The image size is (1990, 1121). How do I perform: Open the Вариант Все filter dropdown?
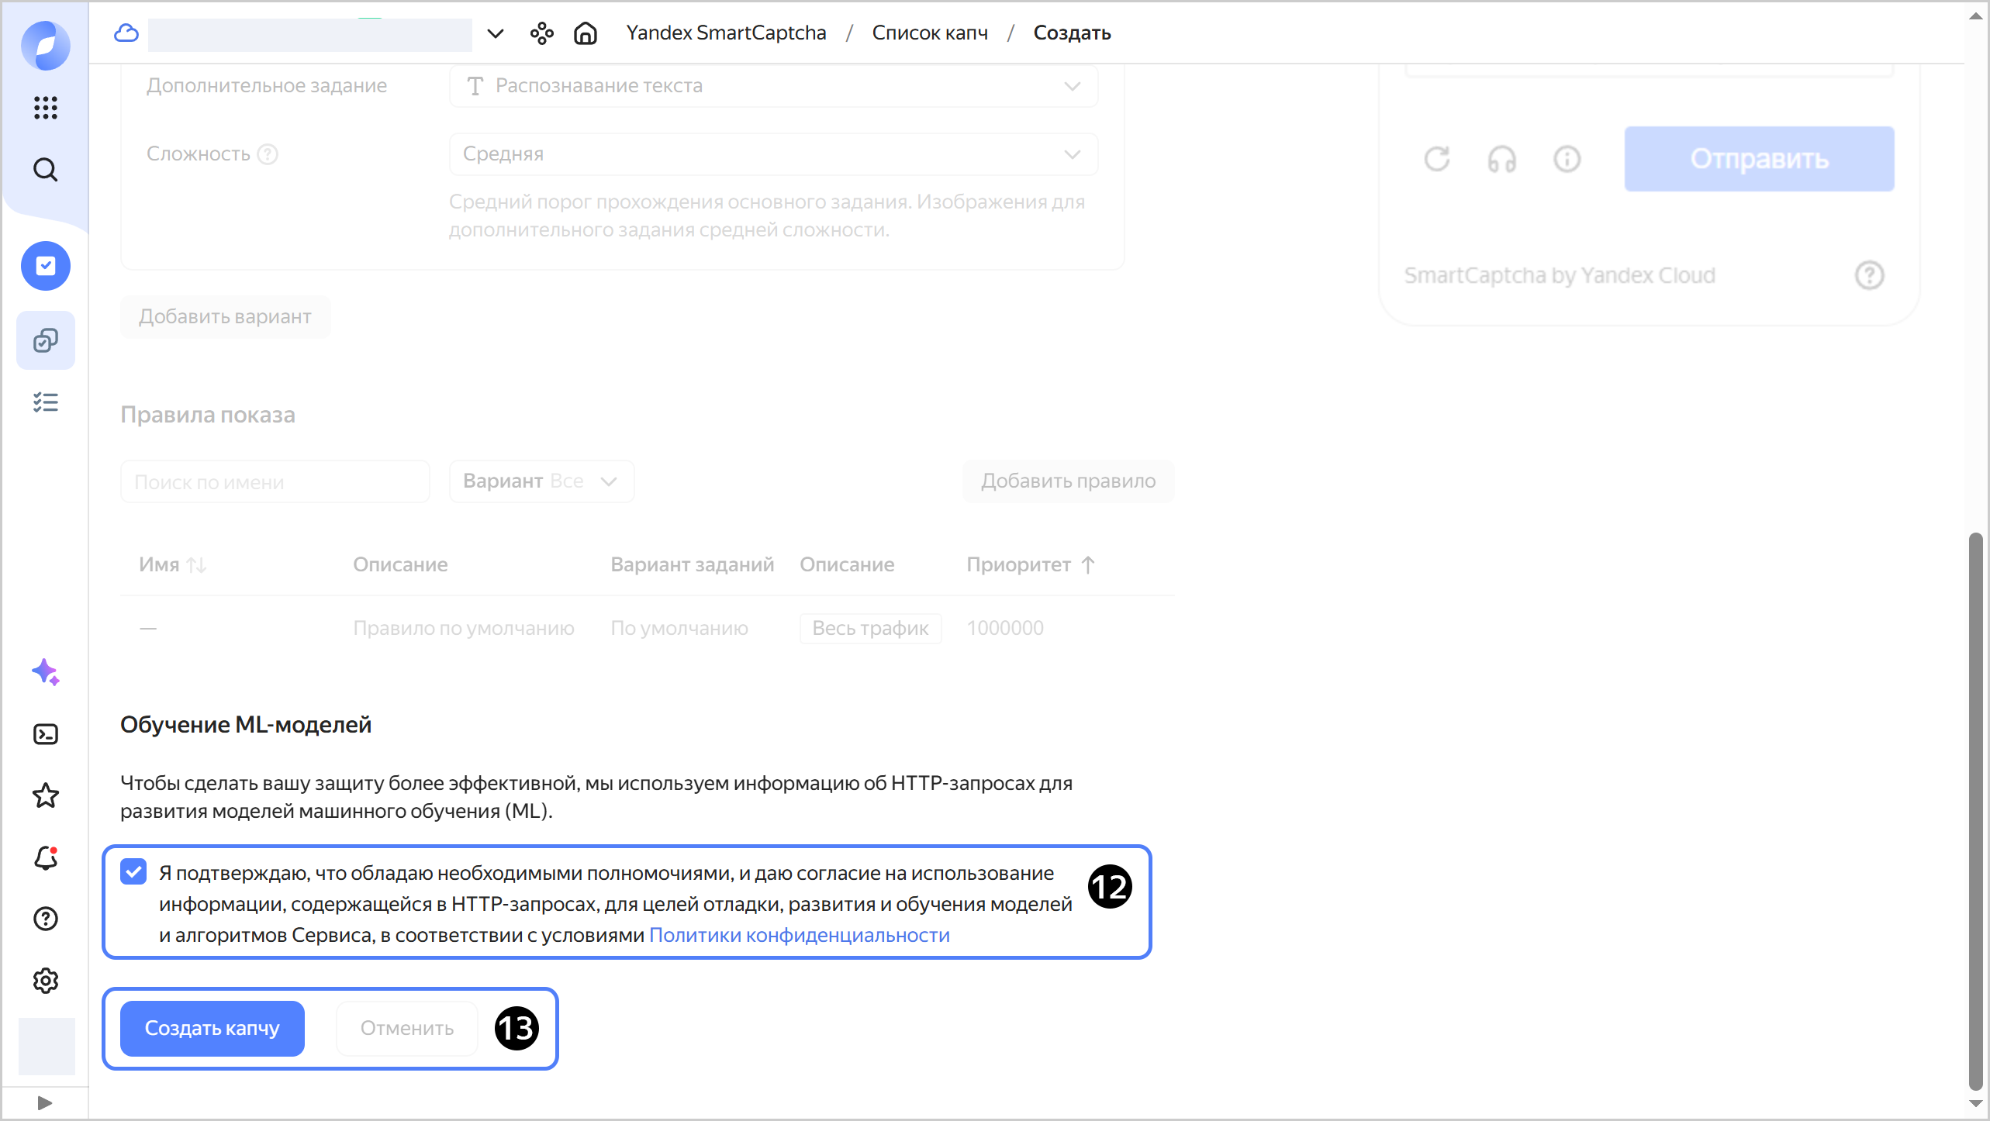tap(541, 481)
